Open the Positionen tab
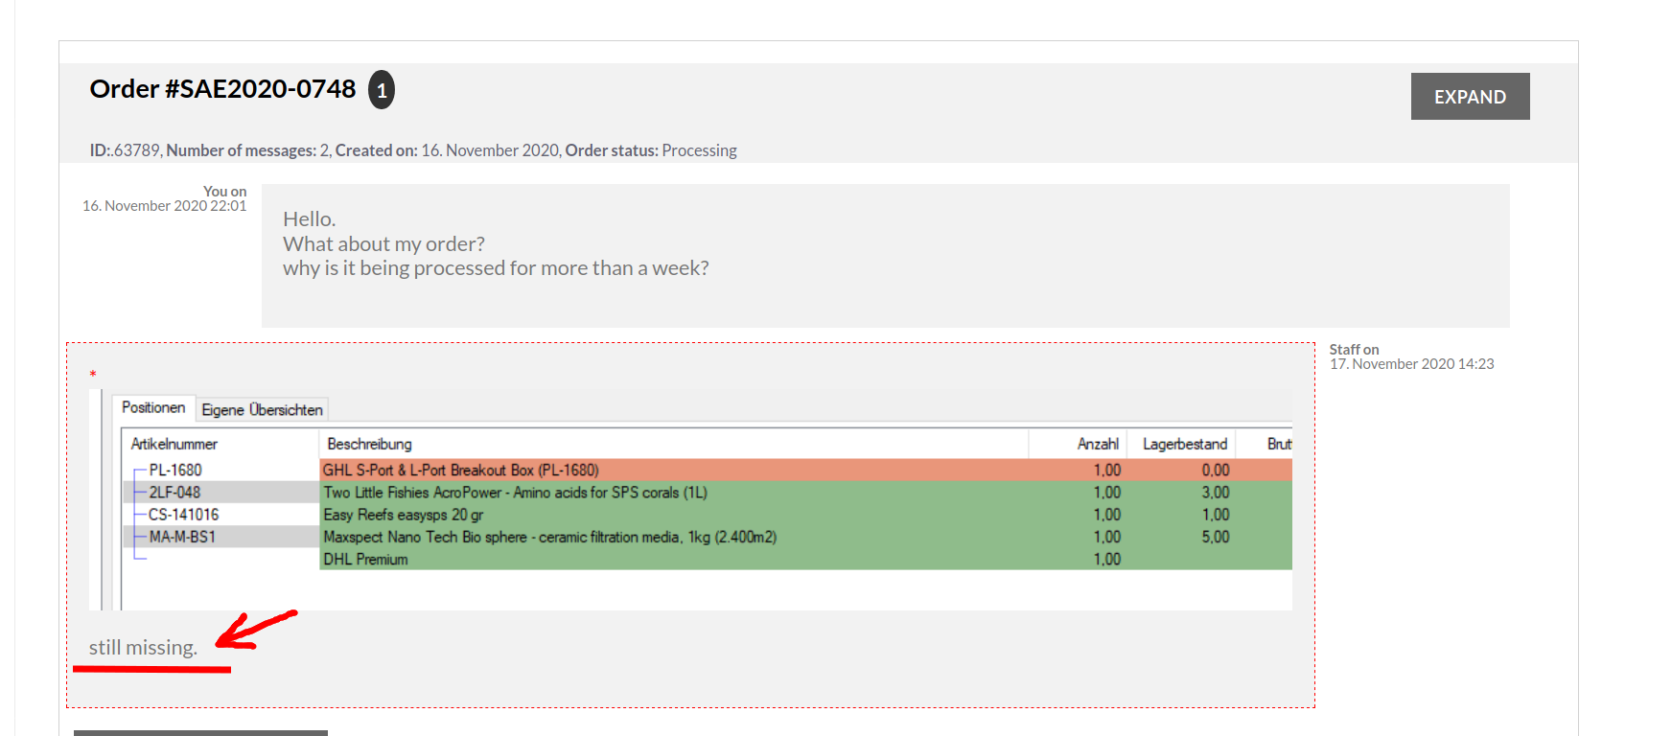 click(x=153, y=408)
